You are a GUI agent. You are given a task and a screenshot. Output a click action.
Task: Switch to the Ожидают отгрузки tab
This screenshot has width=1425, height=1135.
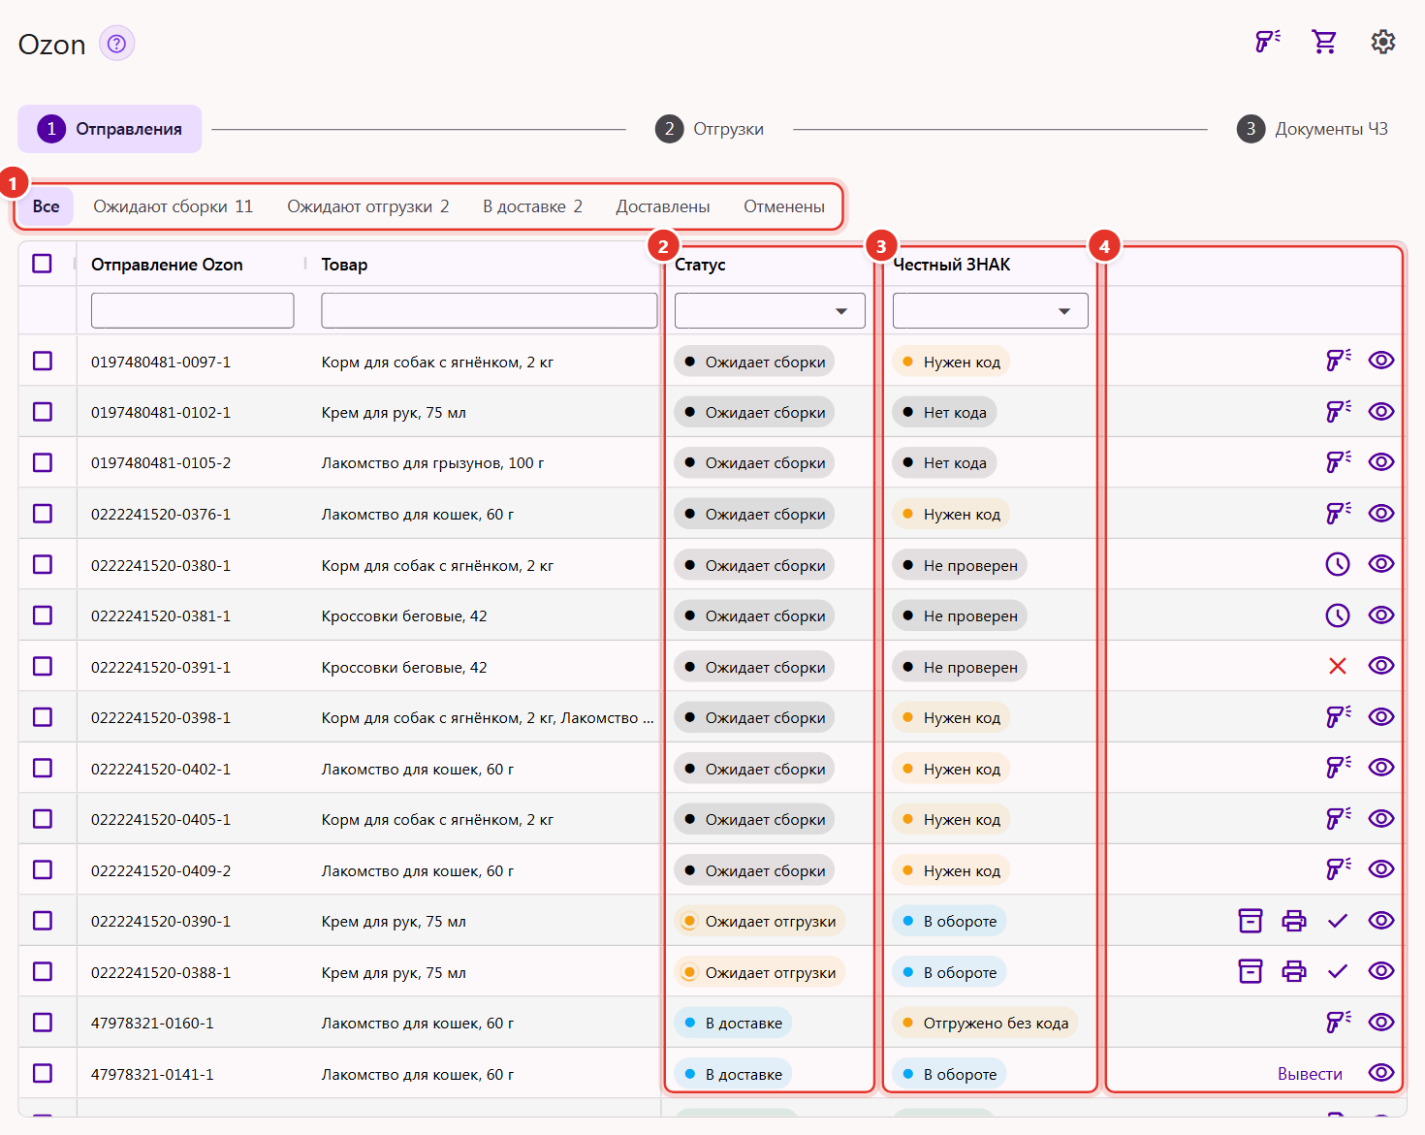point(368,206)
